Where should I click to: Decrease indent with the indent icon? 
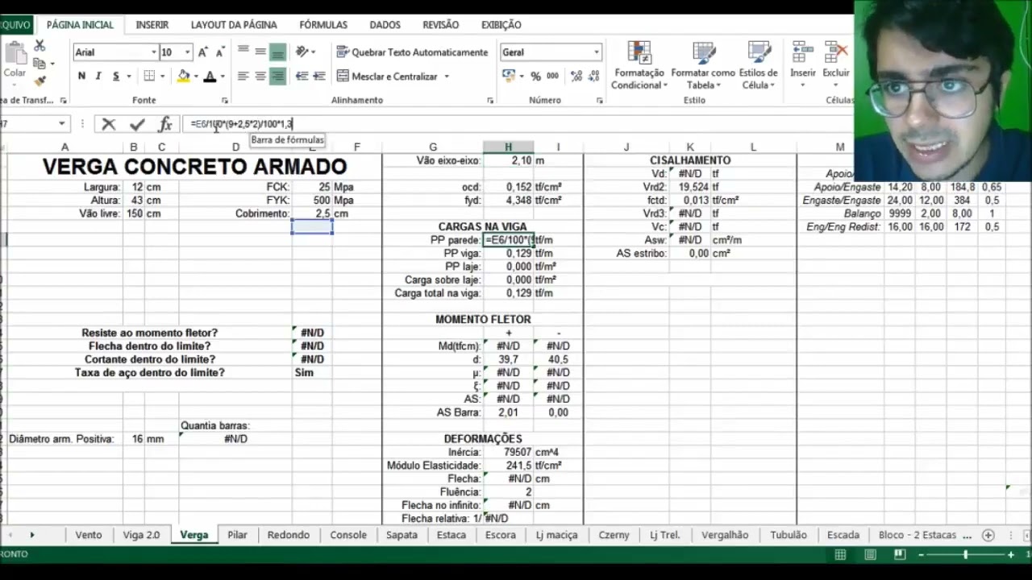(302, 77)
